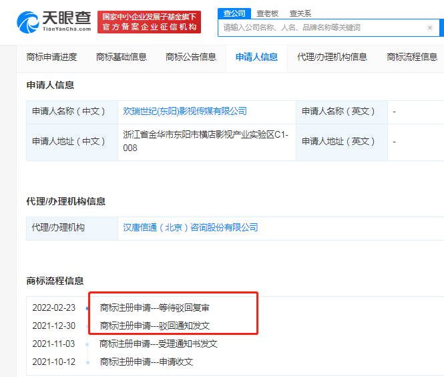444x377 pixels.
Task: Open the 商标公告信息 tab
Action: (191, 57)
